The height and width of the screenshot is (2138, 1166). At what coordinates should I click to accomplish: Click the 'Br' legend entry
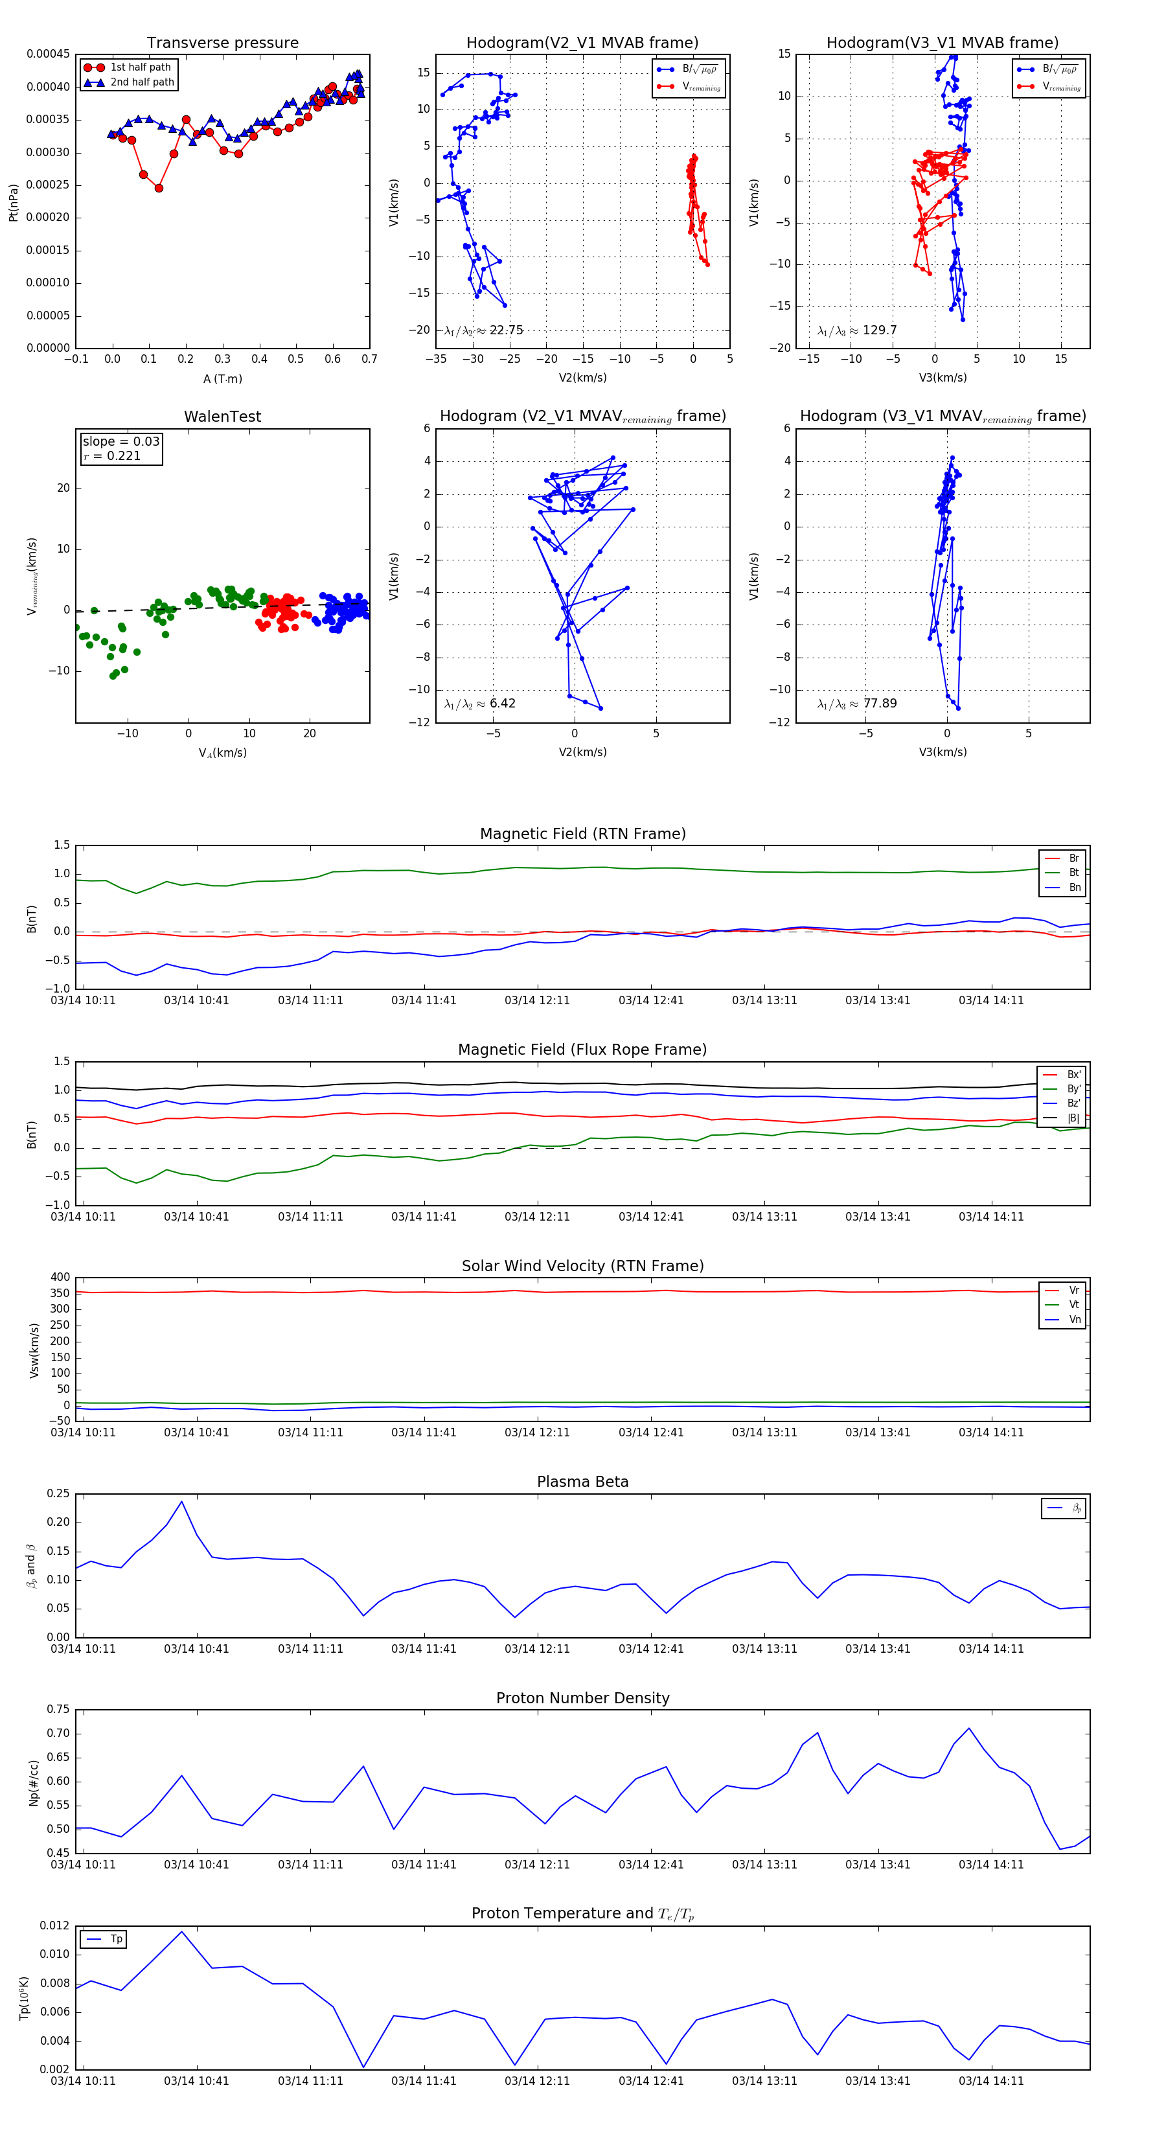click(x=1063, y=858)
